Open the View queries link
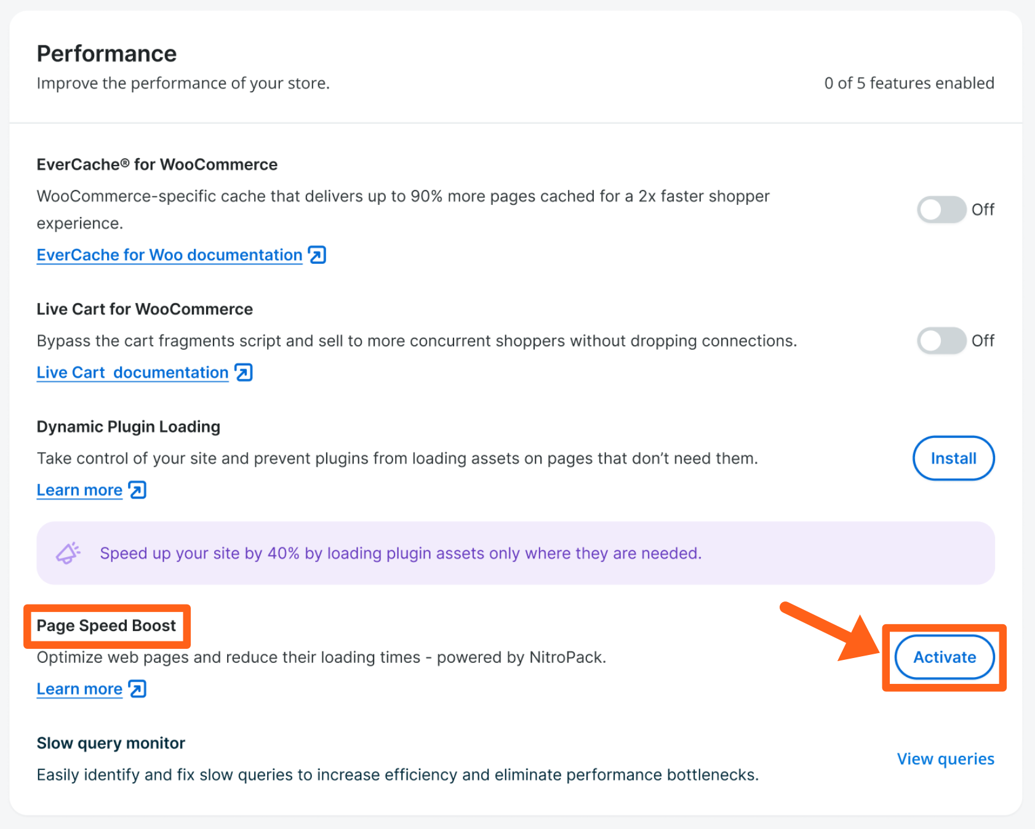This screenshot has height=829, width=1035. point(945,759)
